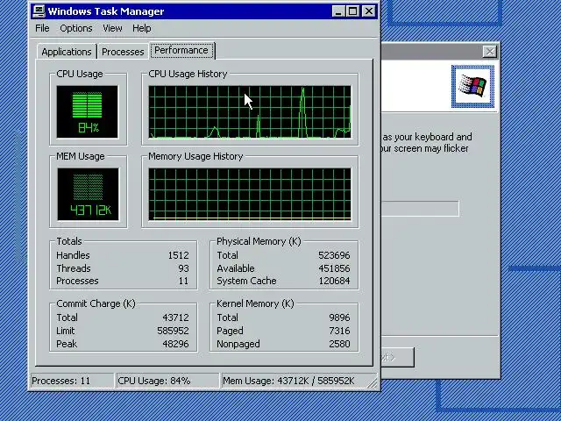Viewport: 561px width, 421px height.
Task: Click the Physical Memory (K) label
Action: 259,241
